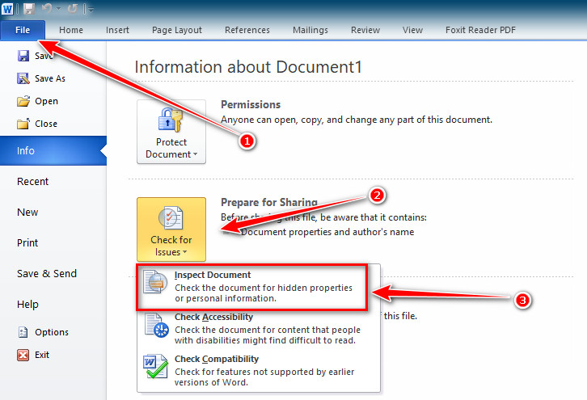
Task: Click the Save As icon in sidebar
Action: coord(23,78)
